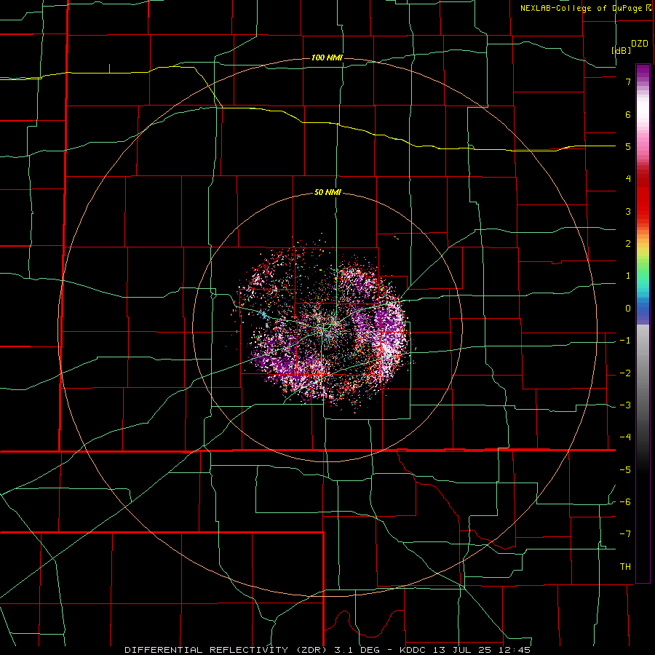Select the -5 value on the scale
Screen dimensions: 655x655
[625, 470]
